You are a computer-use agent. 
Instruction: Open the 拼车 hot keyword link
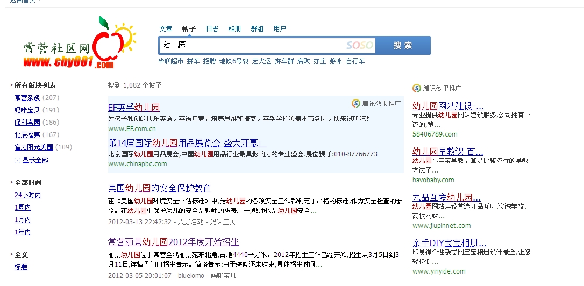click(193, 61)
